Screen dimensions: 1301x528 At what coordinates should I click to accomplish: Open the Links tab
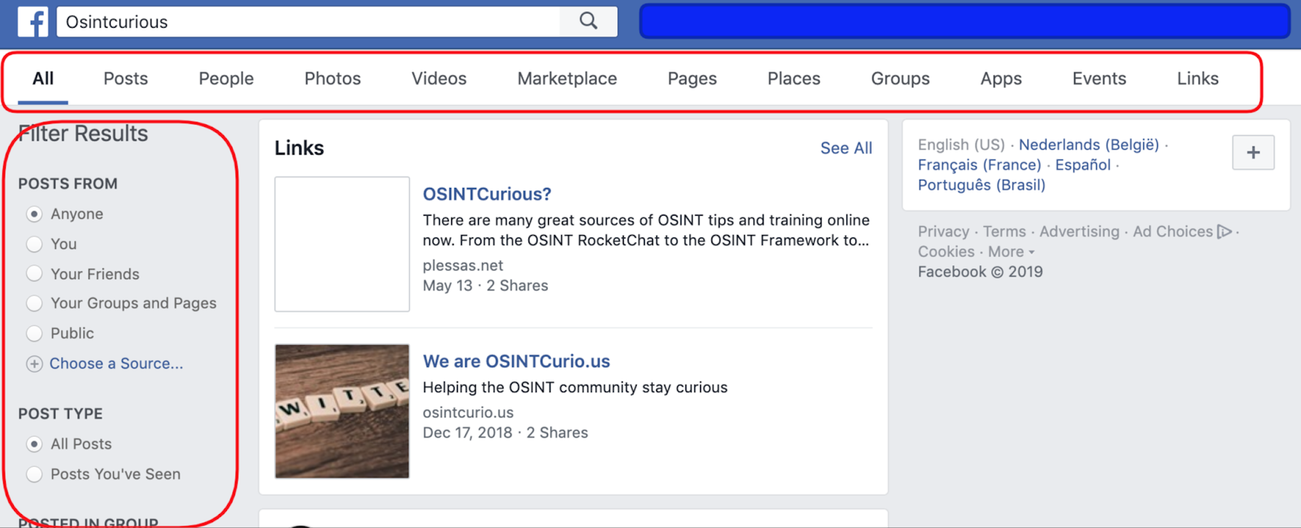(x=1198, y=79)
